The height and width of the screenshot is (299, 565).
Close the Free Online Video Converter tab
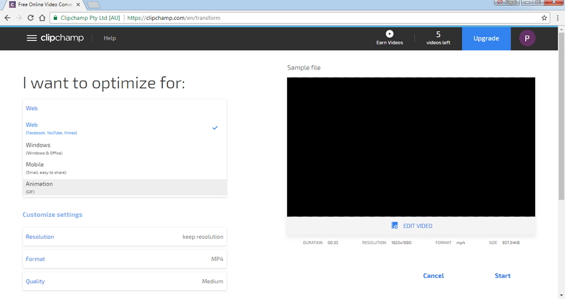click(78, 5)
